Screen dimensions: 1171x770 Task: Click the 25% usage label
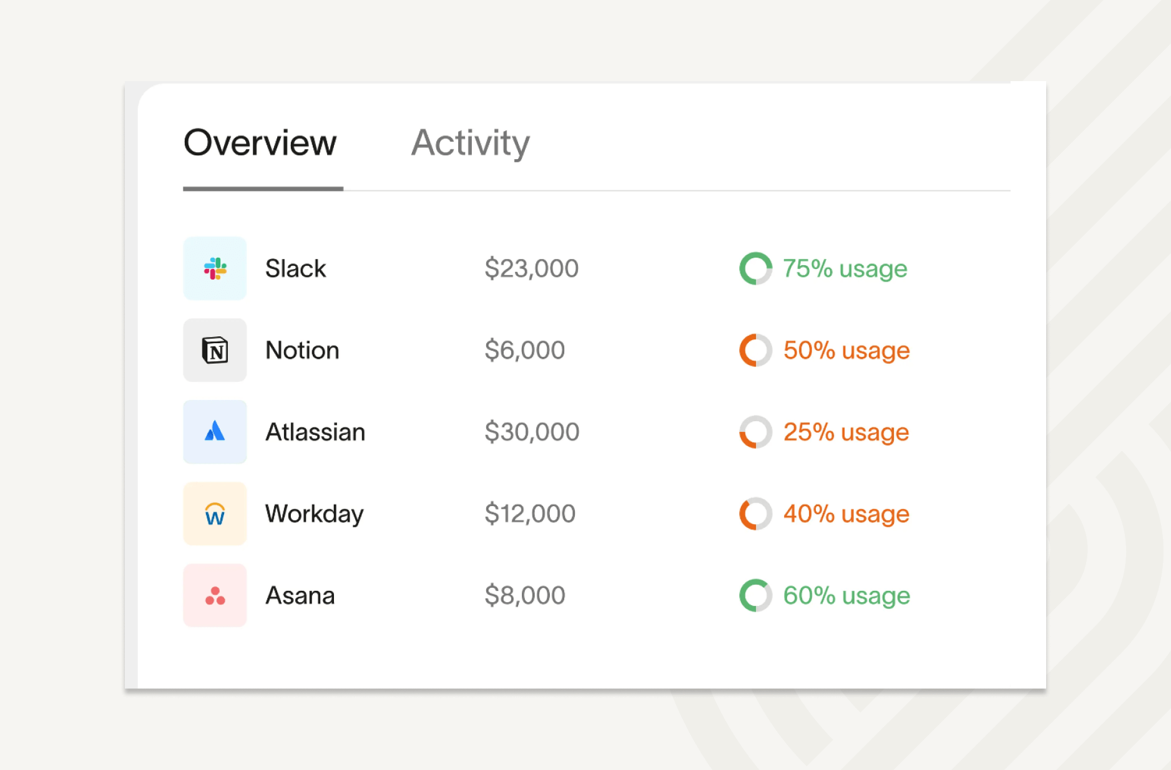click(x=846, y=433)
